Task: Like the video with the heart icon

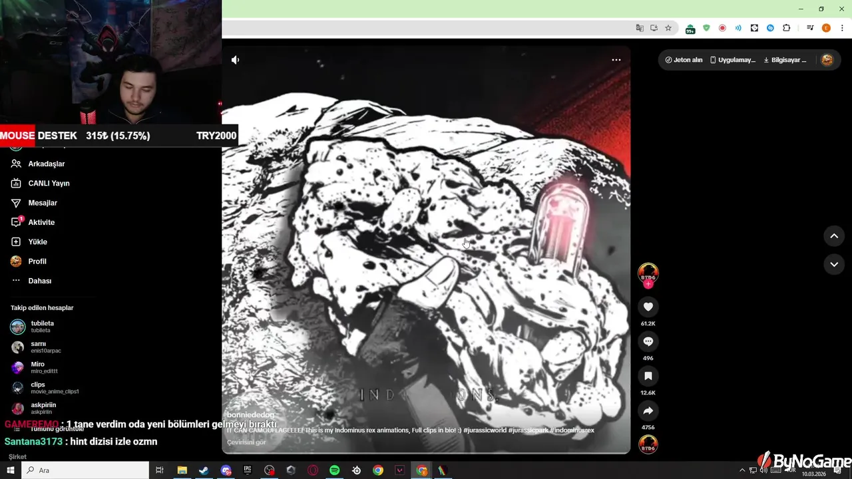Action: 648,307
